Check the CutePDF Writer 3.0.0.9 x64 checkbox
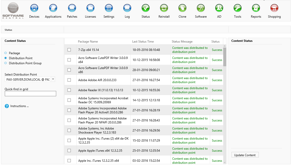 (x=69, y=60)
